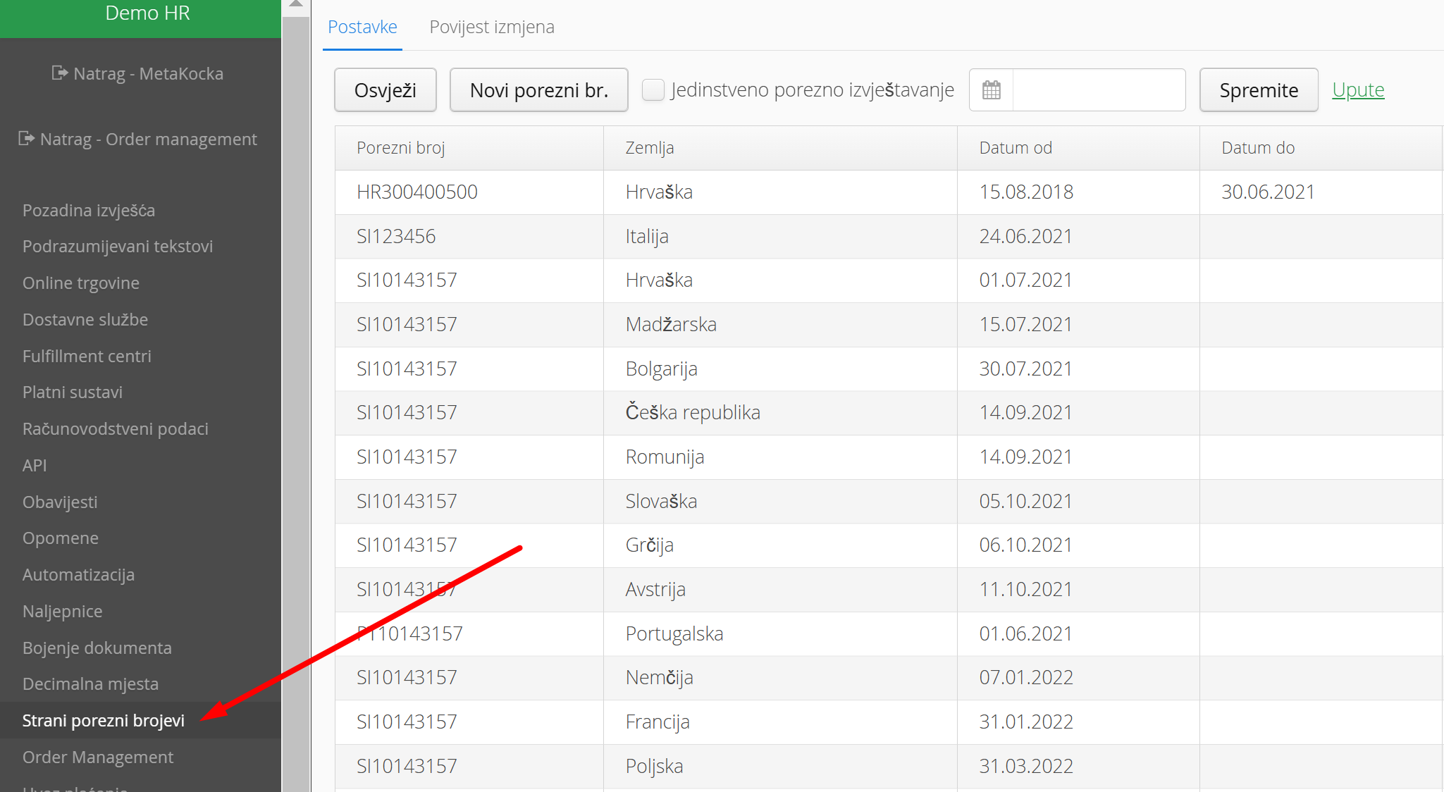Click sidebar scrollbar up arrow
This screenshot has height=792, width=1444.
click(x=296, y=5)
